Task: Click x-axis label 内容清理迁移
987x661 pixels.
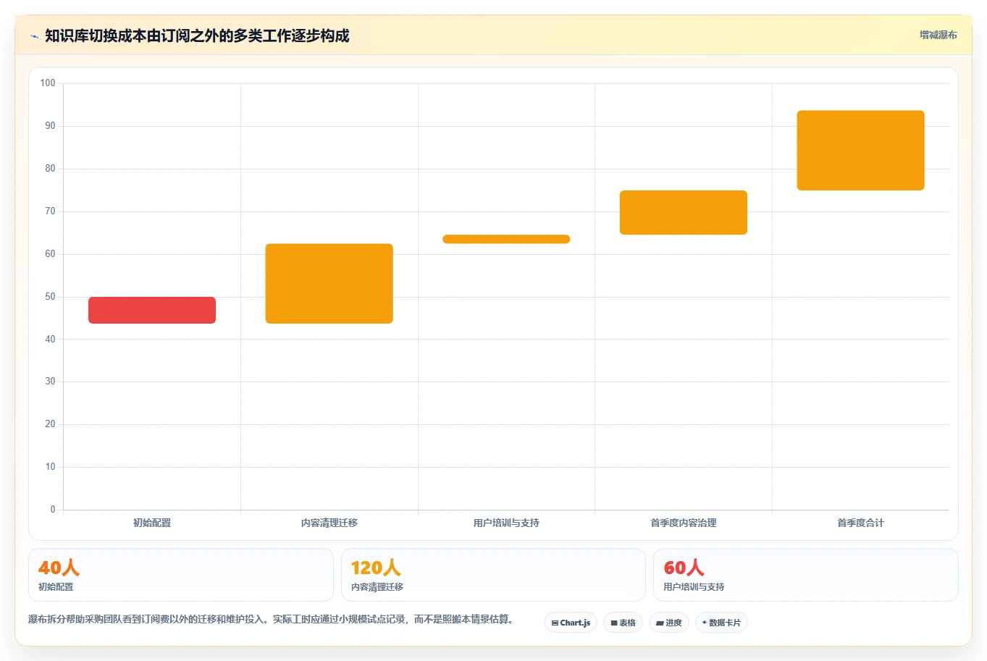Action: tap(329, 523)
